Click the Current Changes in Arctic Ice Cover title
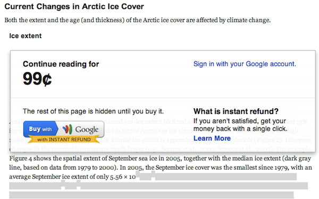Image resolution: width=319 pixels, height=199 pixels. pyautogui.click(x=74, y=6)
